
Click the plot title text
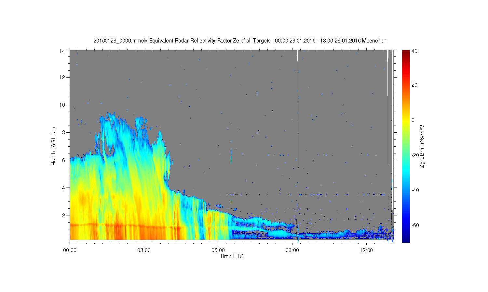pyautogui.click(x=240, y=41)
